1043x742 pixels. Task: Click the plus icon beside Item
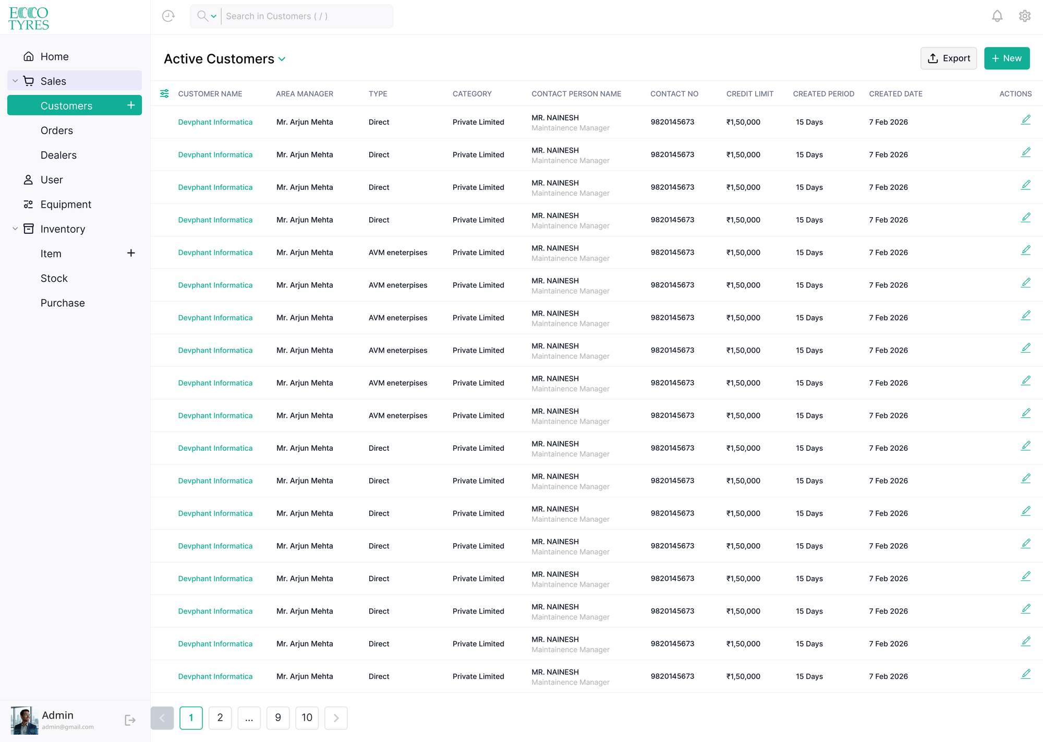point(131,253)
